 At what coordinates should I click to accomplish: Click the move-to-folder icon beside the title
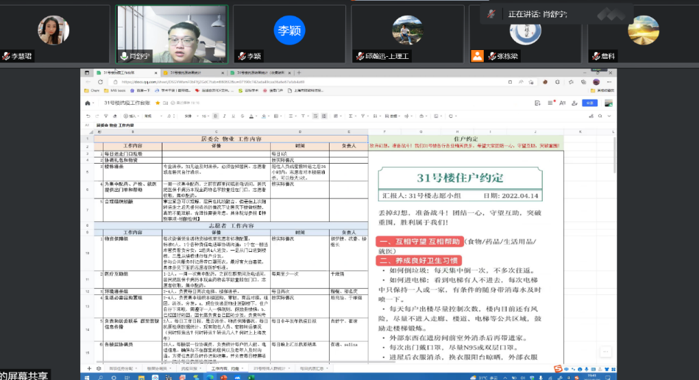(x=165, y=103)
